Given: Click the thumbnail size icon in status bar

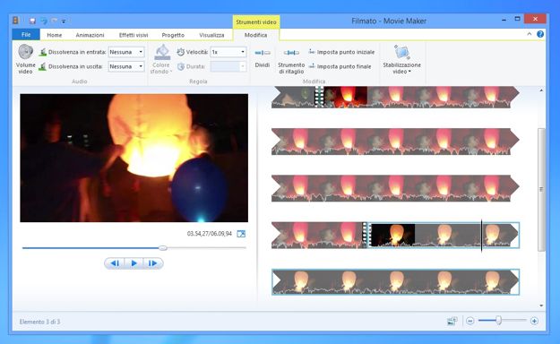Looking at the screenshot, I should [x=452, y=321].
